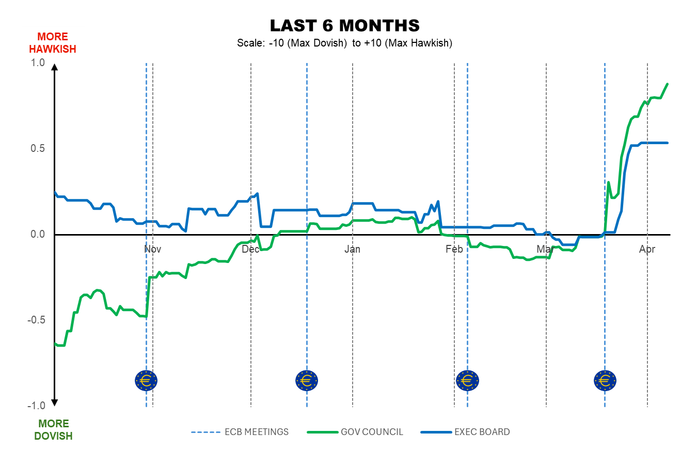This screenshot has width=697, height=449.
Task: Click the red MORE HAWKISH axis label
Action: (x=53, y=43)
